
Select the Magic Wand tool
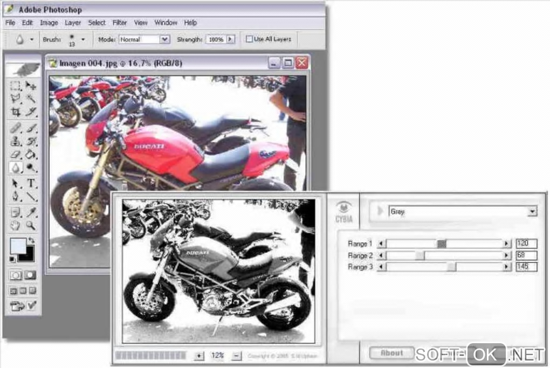(x=31, y=99)
